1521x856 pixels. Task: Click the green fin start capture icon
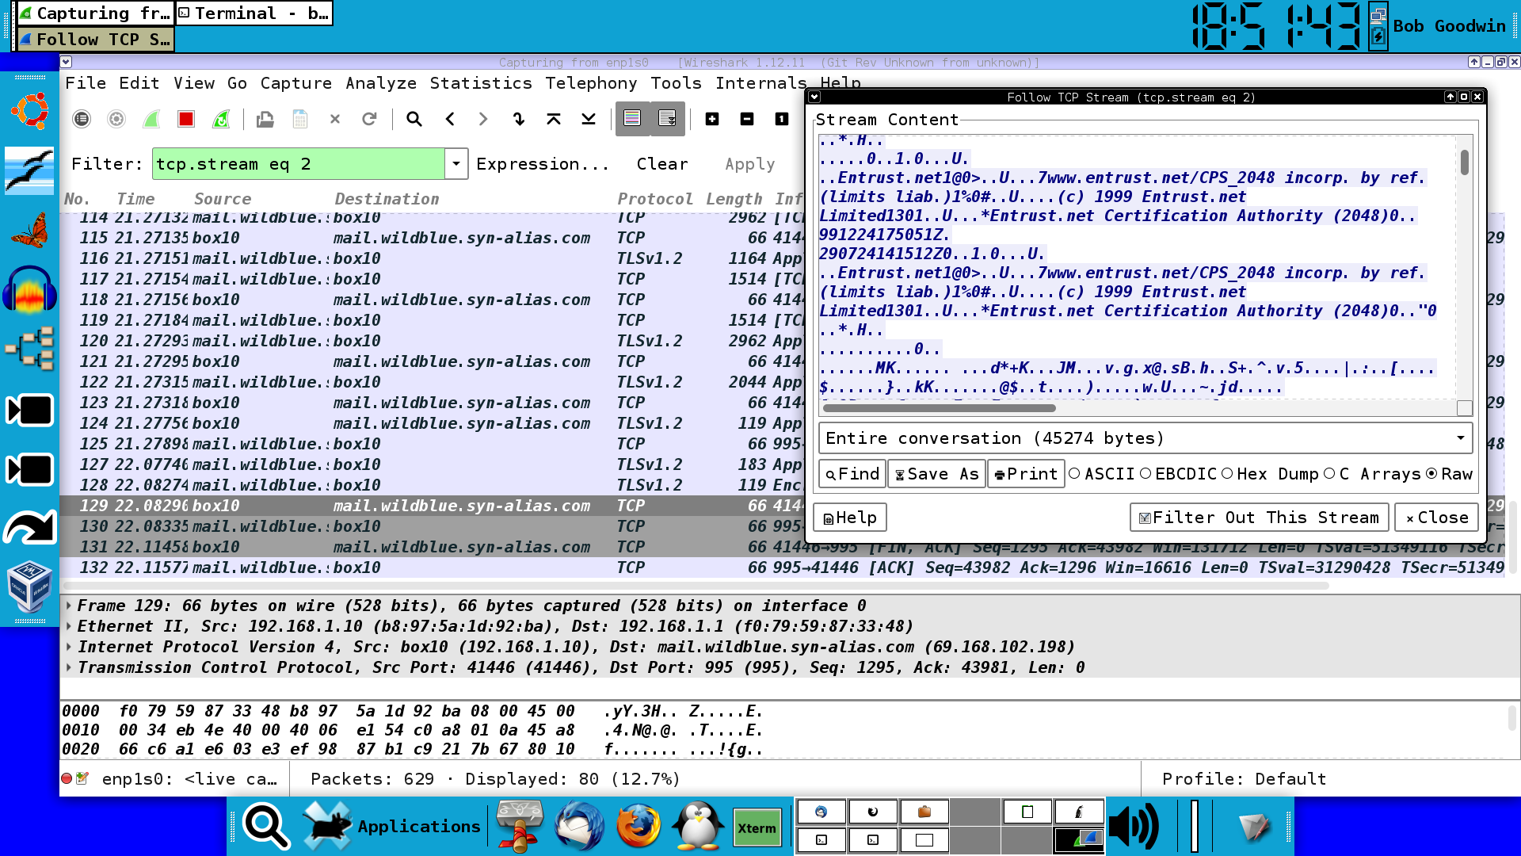point(151,119)
